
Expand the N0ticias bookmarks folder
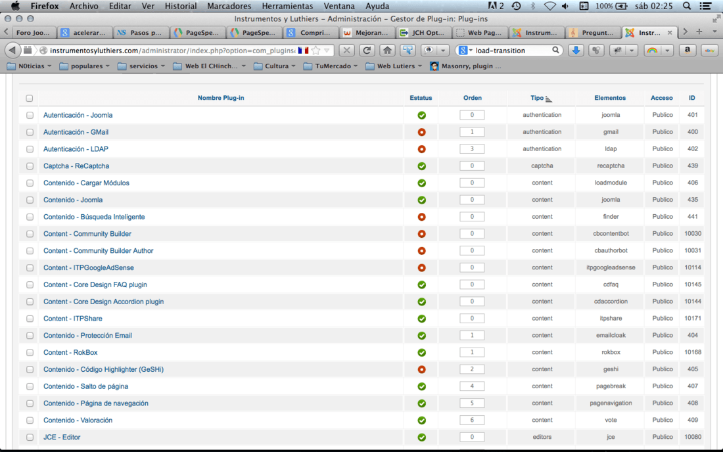coord(29,66)
